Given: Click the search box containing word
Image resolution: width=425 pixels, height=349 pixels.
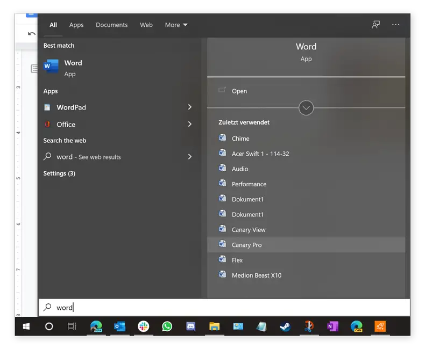Looking at the screenshot, I should (x=224, y=307).
